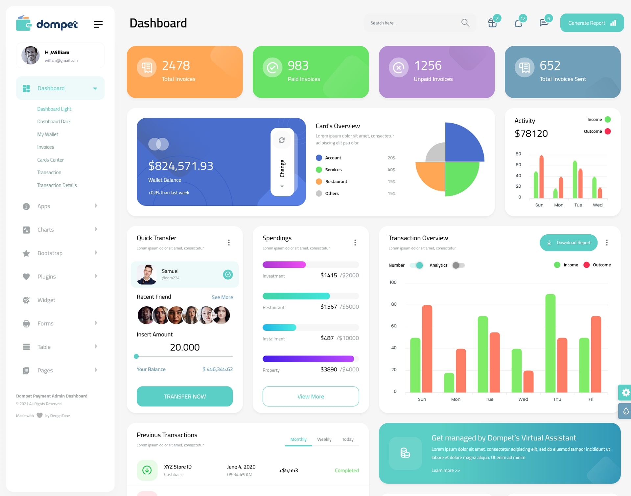
Task: Select the Monthly tab in Previous Transactions
Action: 297,439
